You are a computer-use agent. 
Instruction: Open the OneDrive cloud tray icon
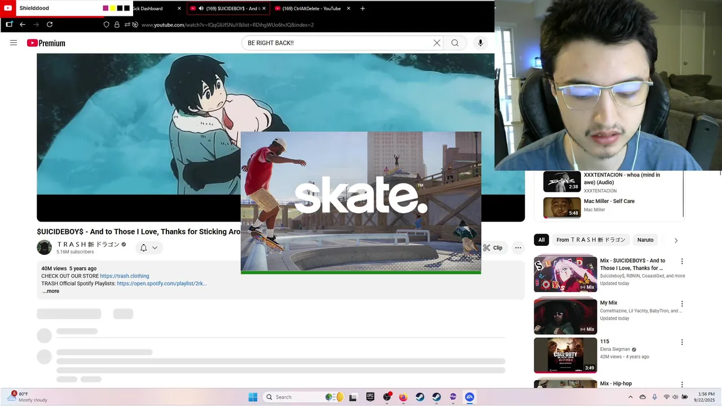[642, 397]
